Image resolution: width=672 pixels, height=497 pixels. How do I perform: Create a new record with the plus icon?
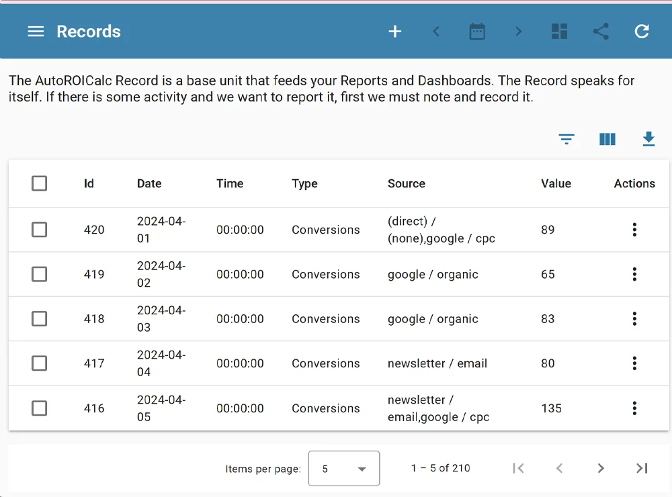[x=394, y=31]
